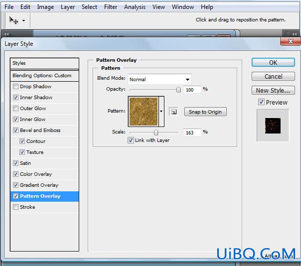Image resolution: width=301 pixels, height=266 pixels.
Task: Select the Satin label
Action: pyautogui.click(x=25, y=163)
